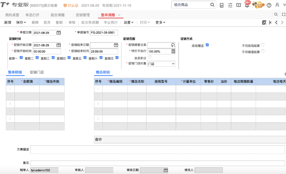Switch to 单品打折 tab
Viewport: 286px width, 174px height.
point(32,15)
